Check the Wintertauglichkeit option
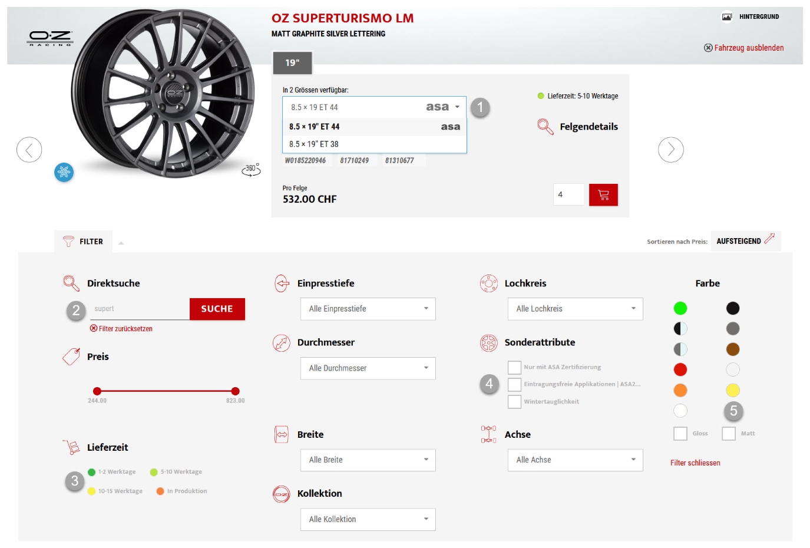This screenshot has width=810, height=548. click(514, 402)
